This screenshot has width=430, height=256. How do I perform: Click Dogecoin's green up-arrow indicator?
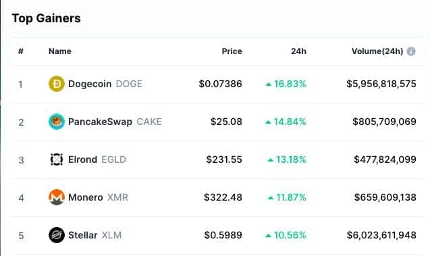[x=269, y=84]
